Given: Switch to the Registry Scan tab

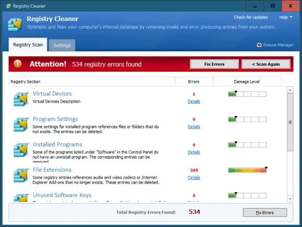Looking at the screenshot, I should [x=28, y=45].
